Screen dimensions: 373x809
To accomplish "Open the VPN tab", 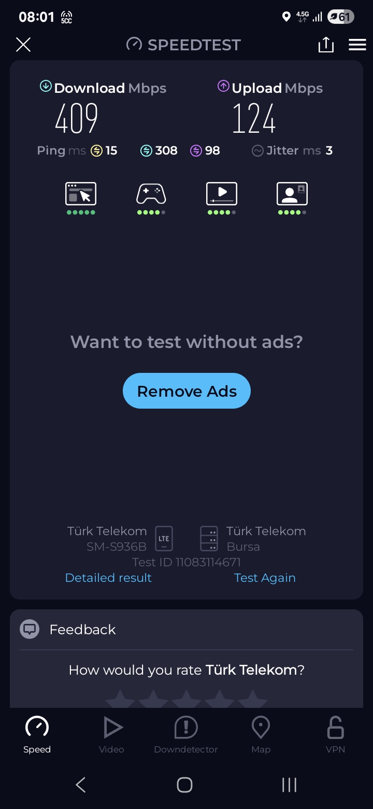I will point(335,735).
